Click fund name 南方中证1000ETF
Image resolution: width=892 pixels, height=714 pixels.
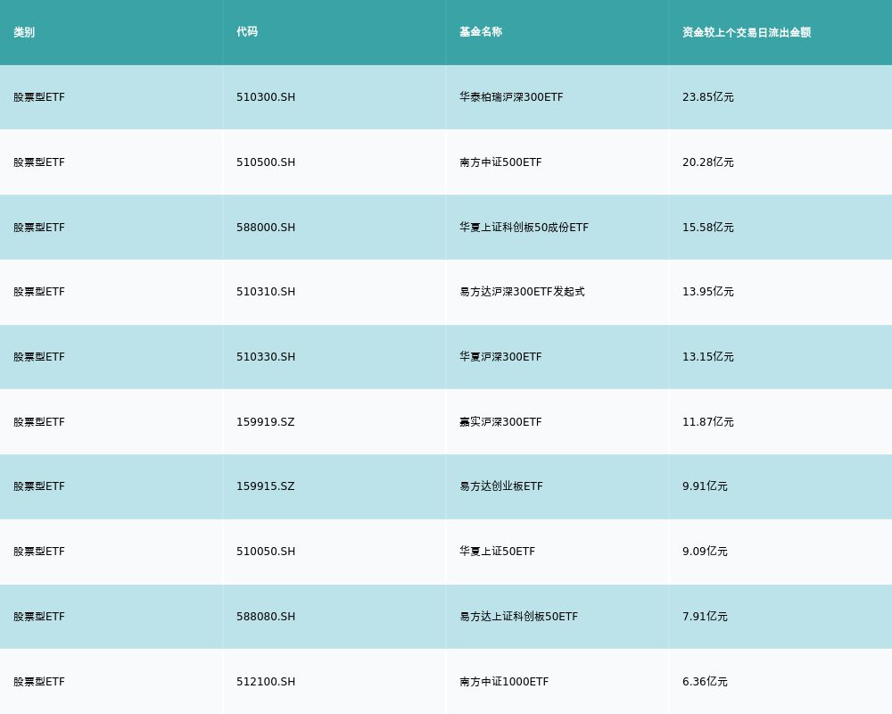pos(504,682)
